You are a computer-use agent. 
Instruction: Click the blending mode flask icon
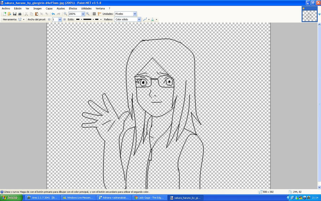point(153,20)
